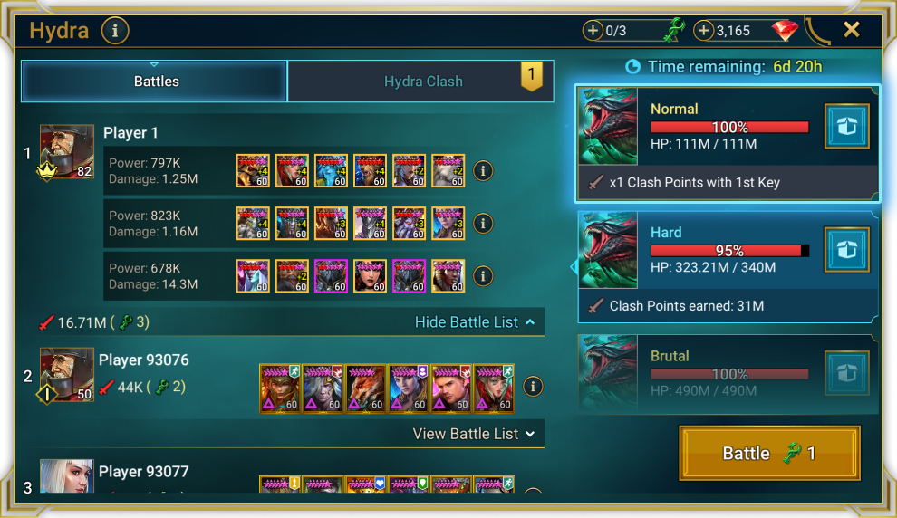897x518 pixels.
Task: View info for 823K power team
Action: click(x=483, y=224)
